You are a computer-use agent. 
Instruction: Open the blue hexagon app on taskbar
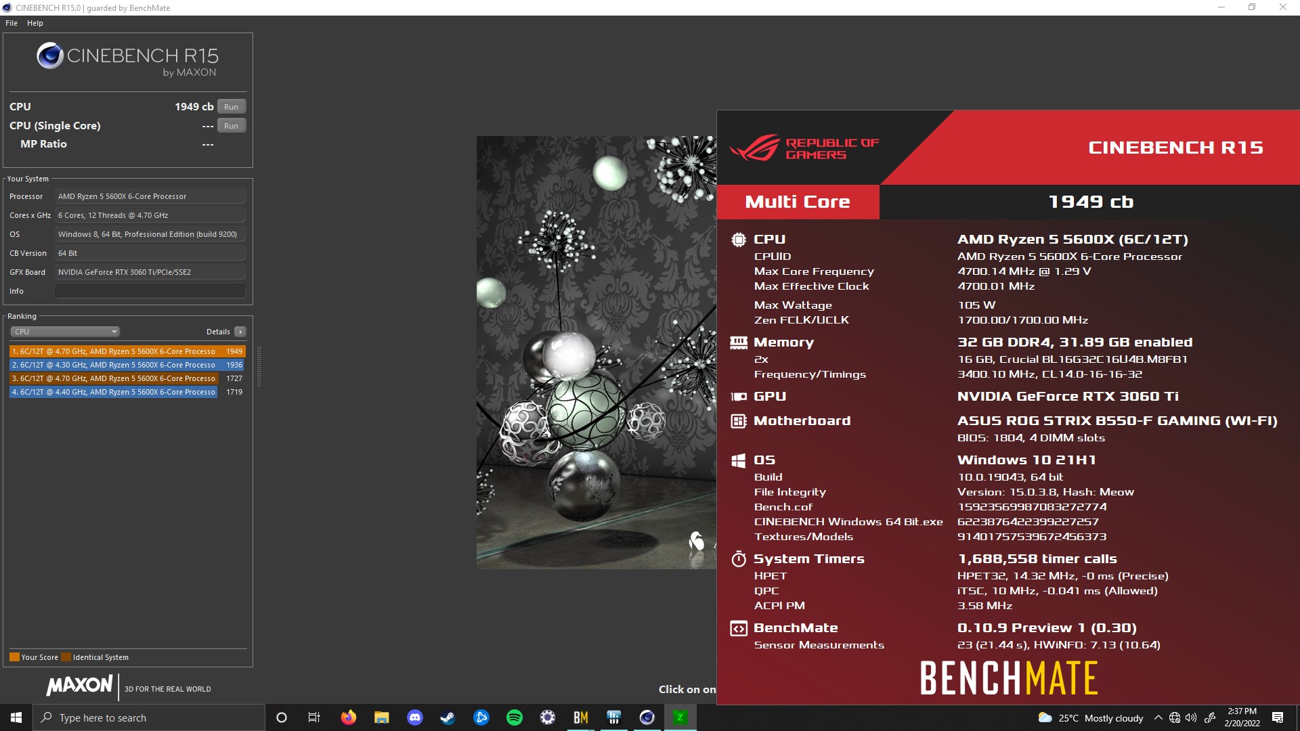point(481,717)
